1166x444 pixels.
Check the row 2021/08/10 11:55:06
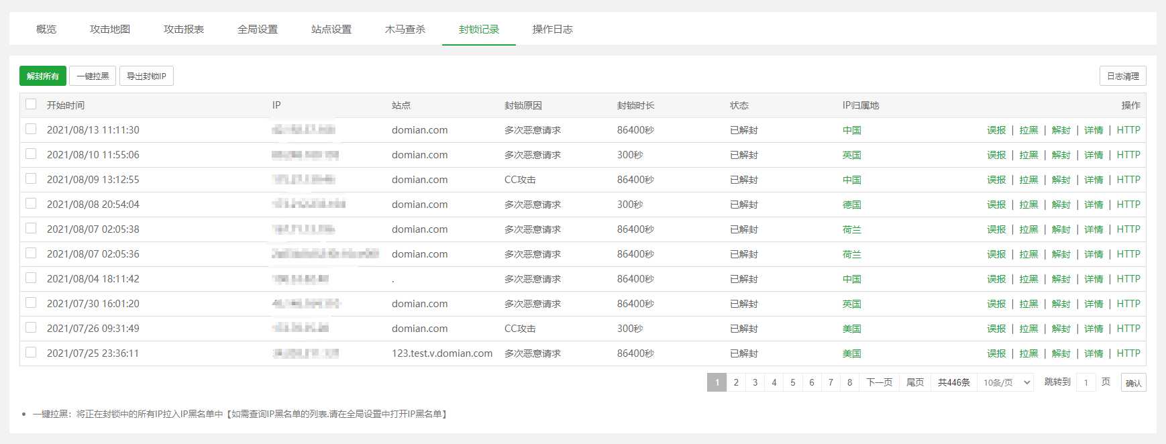coord(31,154)
